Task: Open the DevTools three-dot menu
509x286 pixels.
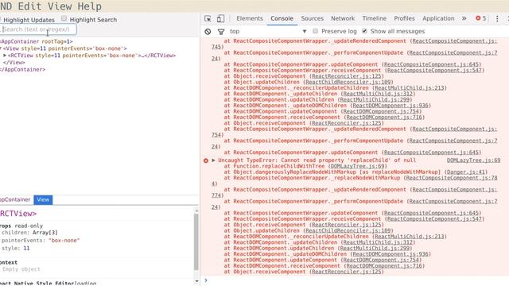Action: 497,18
